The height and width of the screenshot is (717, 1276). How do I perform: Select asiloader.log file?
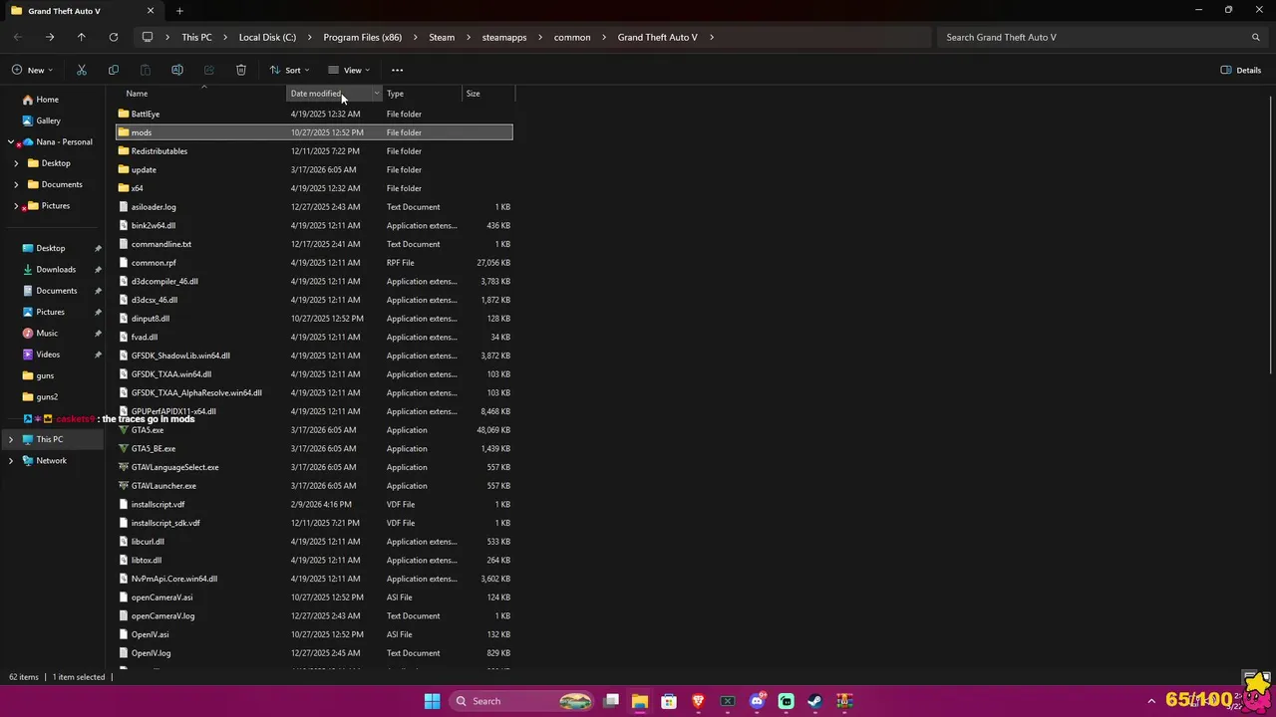coord(314,207)
